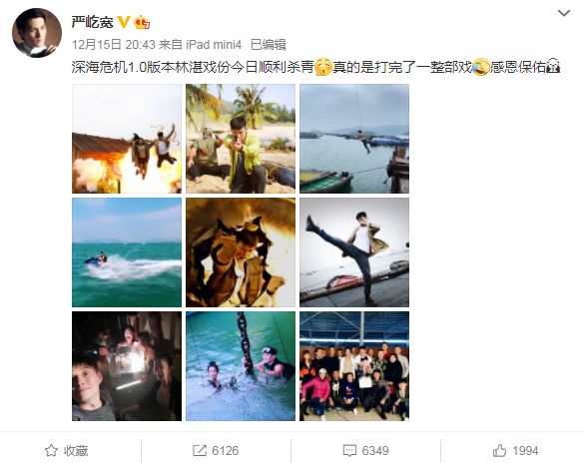Open the underwater chain scene thumbnail
Viewport: 585px width, 467px height.
(x=241, y=366)
